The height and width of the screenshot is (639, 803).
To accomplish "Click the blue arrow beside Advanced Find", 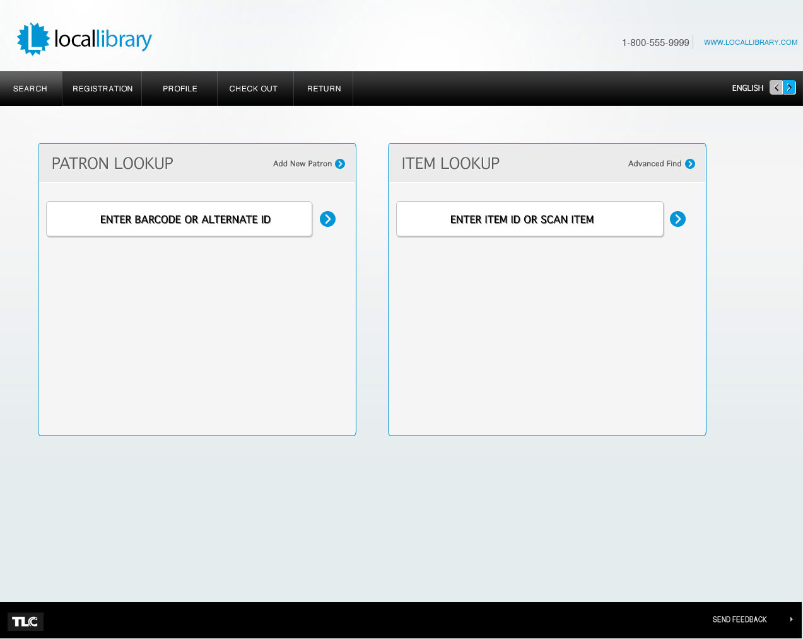I will coord(690,164).
